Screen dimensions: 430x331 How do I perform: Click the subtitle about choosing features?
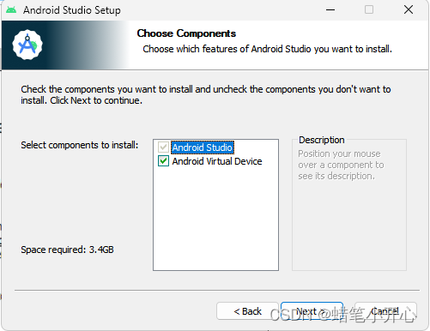tap(267, 49)
